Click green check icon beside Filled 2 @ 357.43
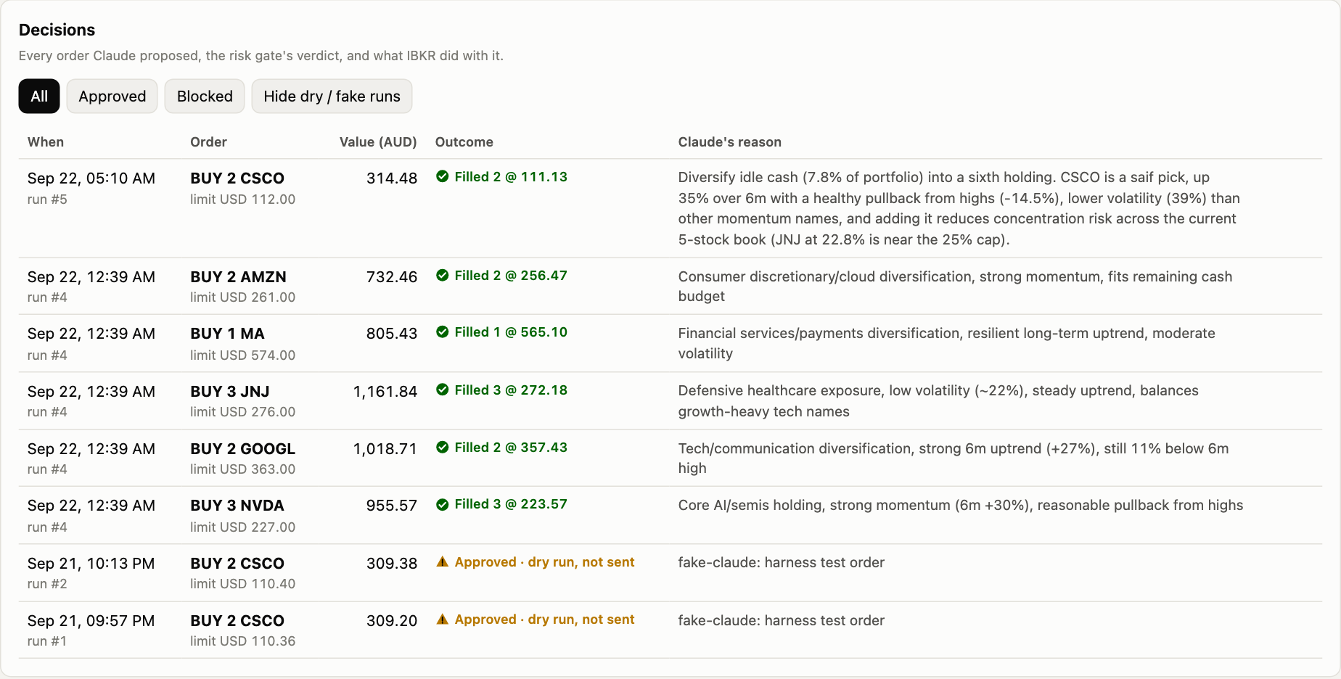 (442, 447)
